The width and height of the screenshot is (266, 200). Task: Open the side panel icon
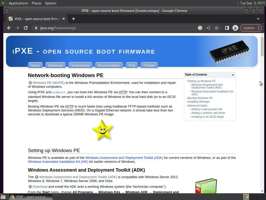[x=227, y=28]
